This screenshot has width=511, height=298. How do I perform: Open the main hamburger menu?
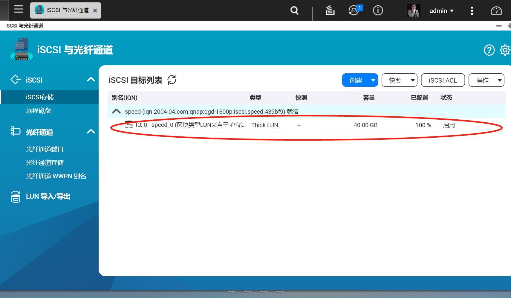pyautogui.click(x=19, y=9)
